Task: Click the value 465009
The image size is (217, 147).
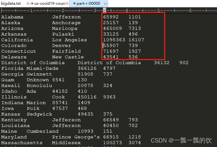Action: [112, 28]
